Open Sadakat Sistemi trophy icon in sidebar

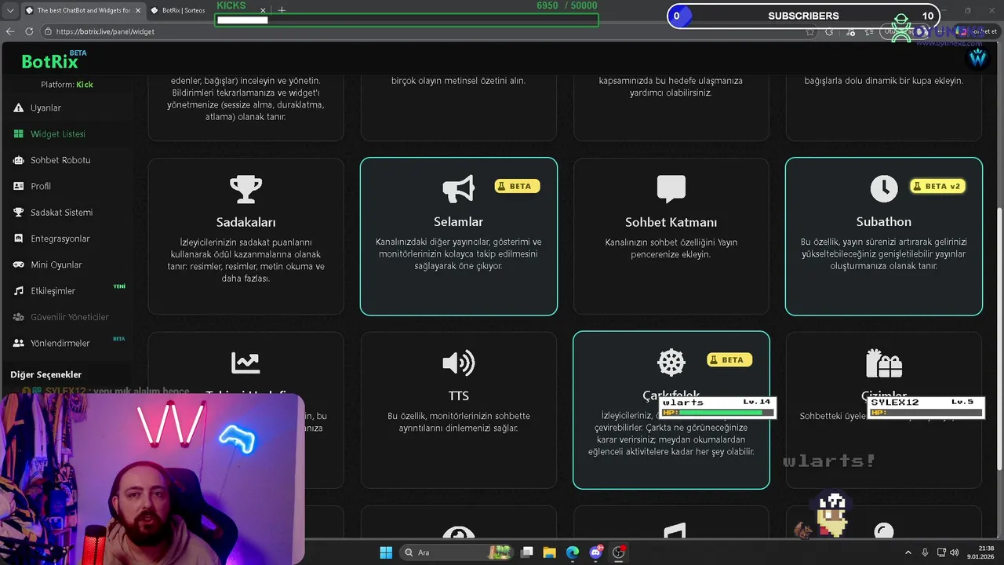(x=18, y=213)
